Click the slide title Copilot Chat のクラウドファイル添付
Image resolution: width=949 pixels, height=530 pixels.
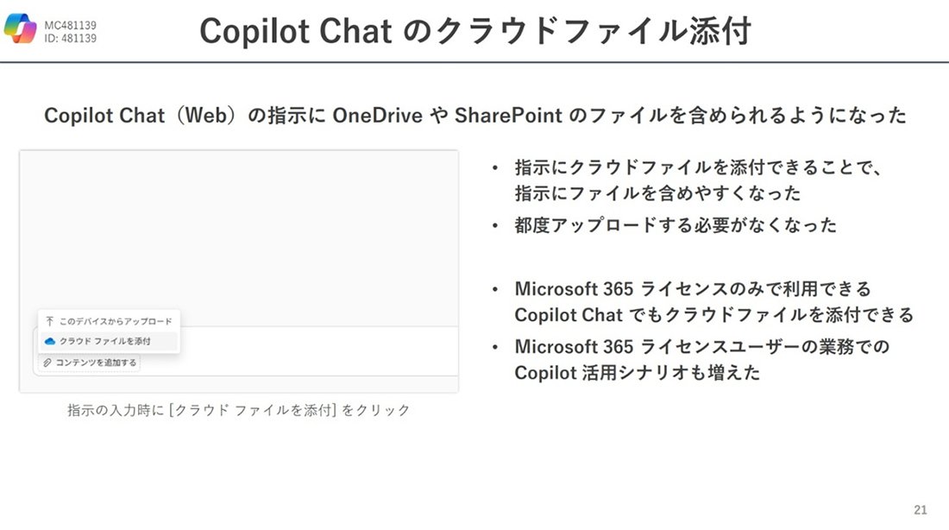coord(475,30)
